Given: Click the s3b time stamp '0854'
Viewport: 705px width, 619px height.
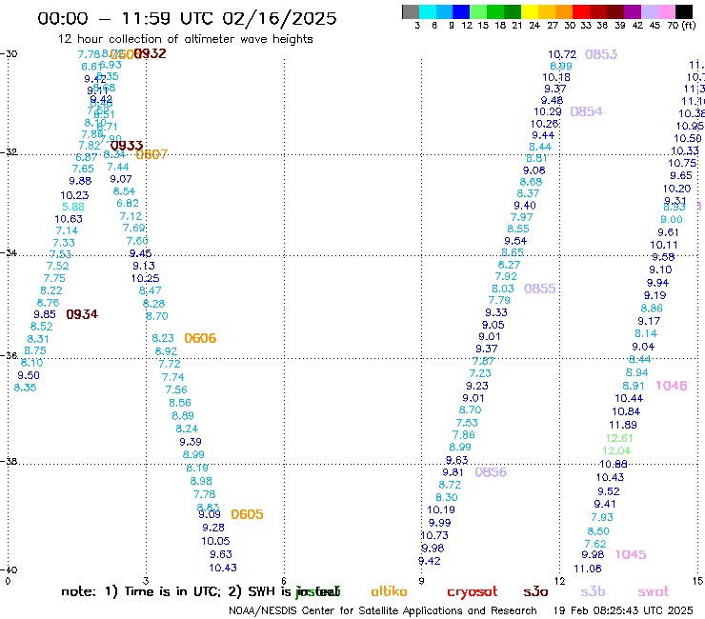Looking at the screenshot, I should (586, 111).
